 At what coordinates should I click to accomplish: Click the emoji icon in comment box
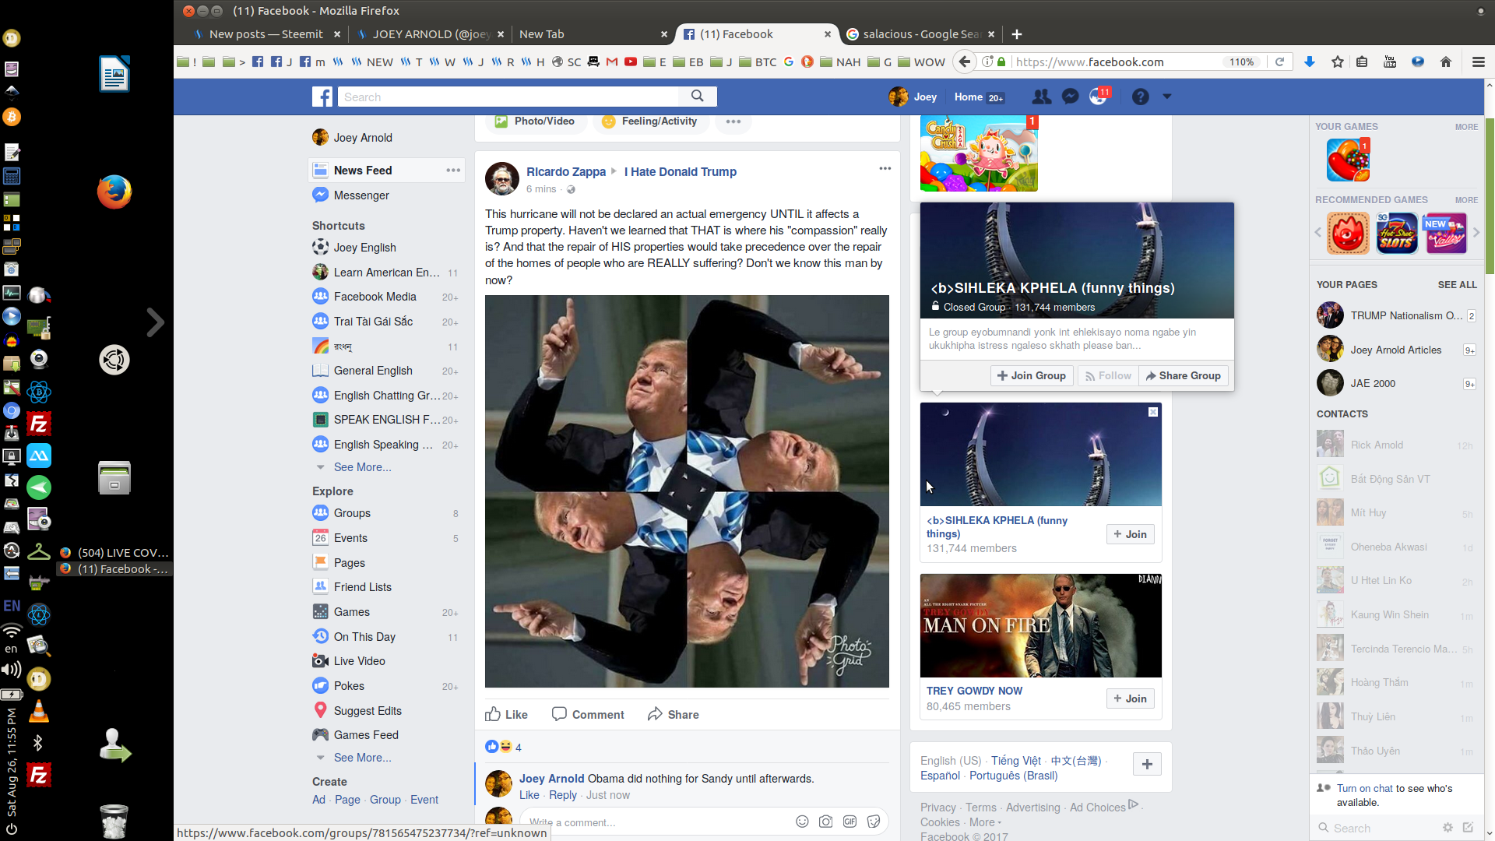(802, 822)
